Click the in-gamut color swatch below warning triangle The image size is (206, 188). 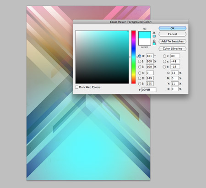(154, 36)
